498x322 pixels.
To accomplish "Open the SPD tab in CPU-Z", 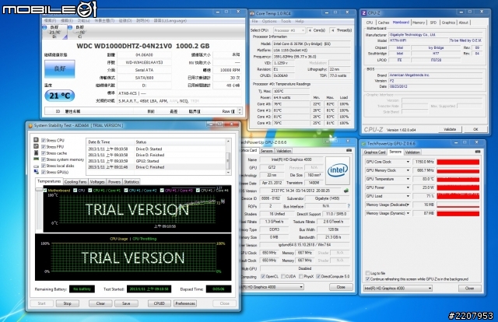I will coord(433,23).
